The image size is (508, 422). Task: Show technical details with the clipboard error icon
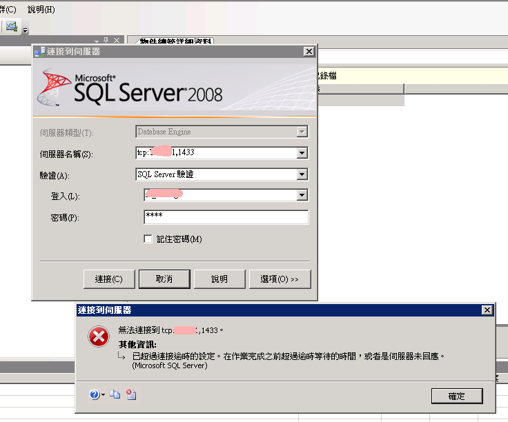[x=131, y=394]
